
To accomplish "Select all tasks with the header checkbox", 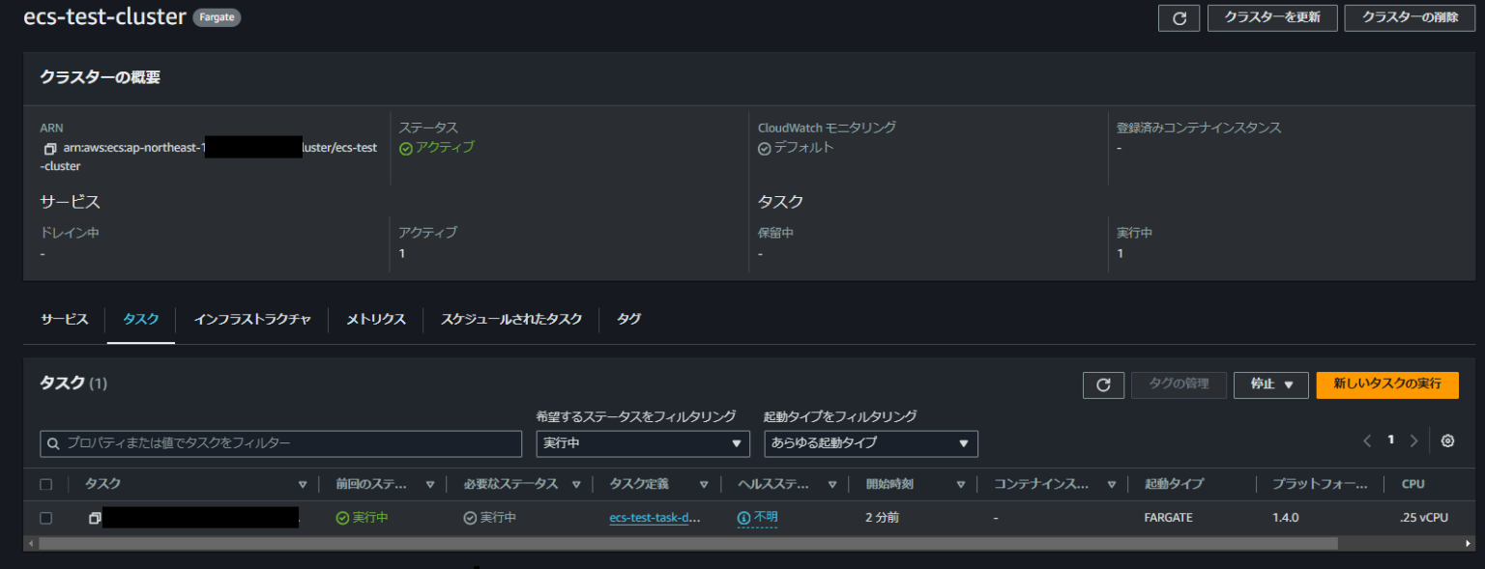I will (x=44, y=484).
